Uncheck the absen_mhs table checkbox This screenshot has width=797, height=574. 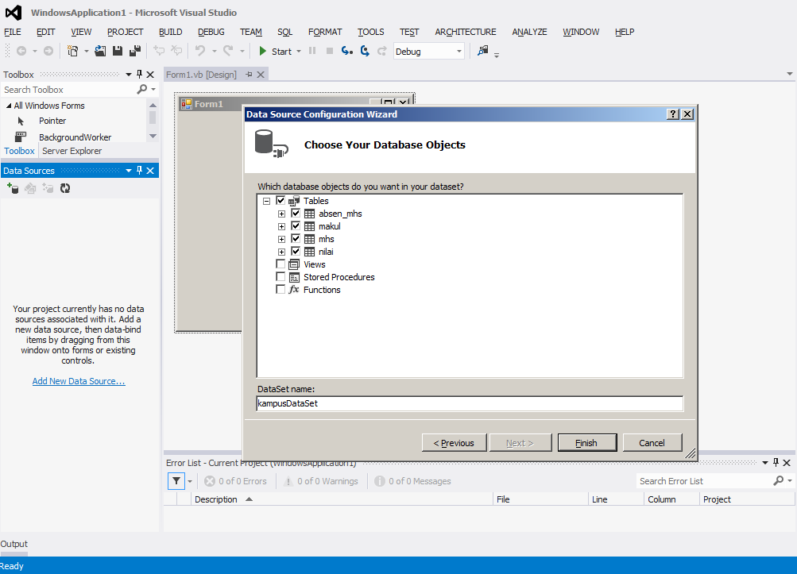(296, 214)
